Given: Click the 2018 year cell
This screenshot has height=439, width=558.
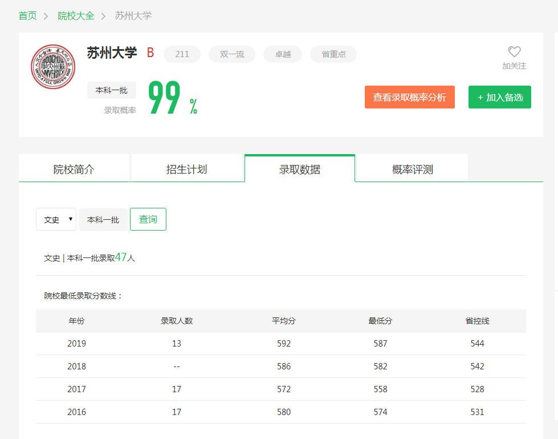Looking at the screenshot, I should click(x=76, y=366).
